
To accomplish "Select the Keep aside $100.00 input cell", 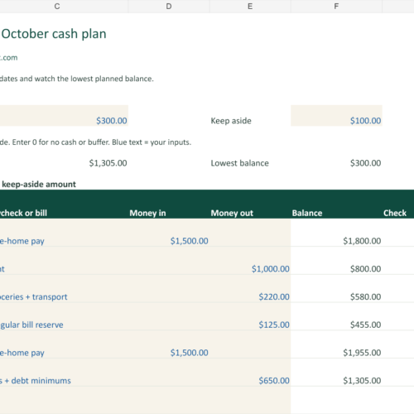I will tap(336, 115).
